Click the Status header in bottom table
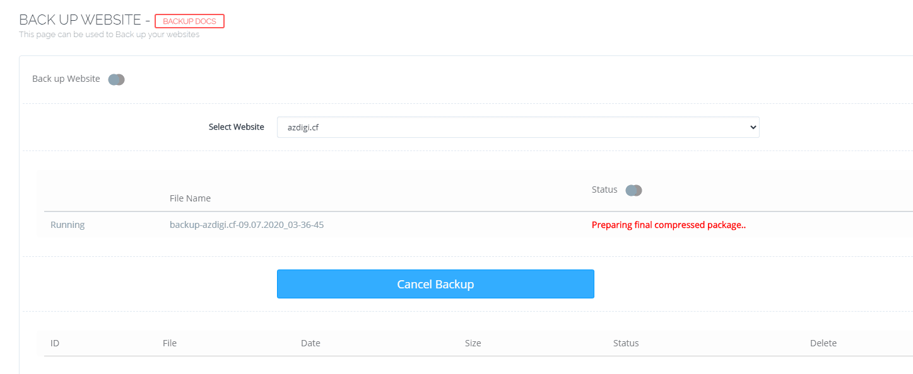Viewport: 913px width, 374px height. [626, 343]
